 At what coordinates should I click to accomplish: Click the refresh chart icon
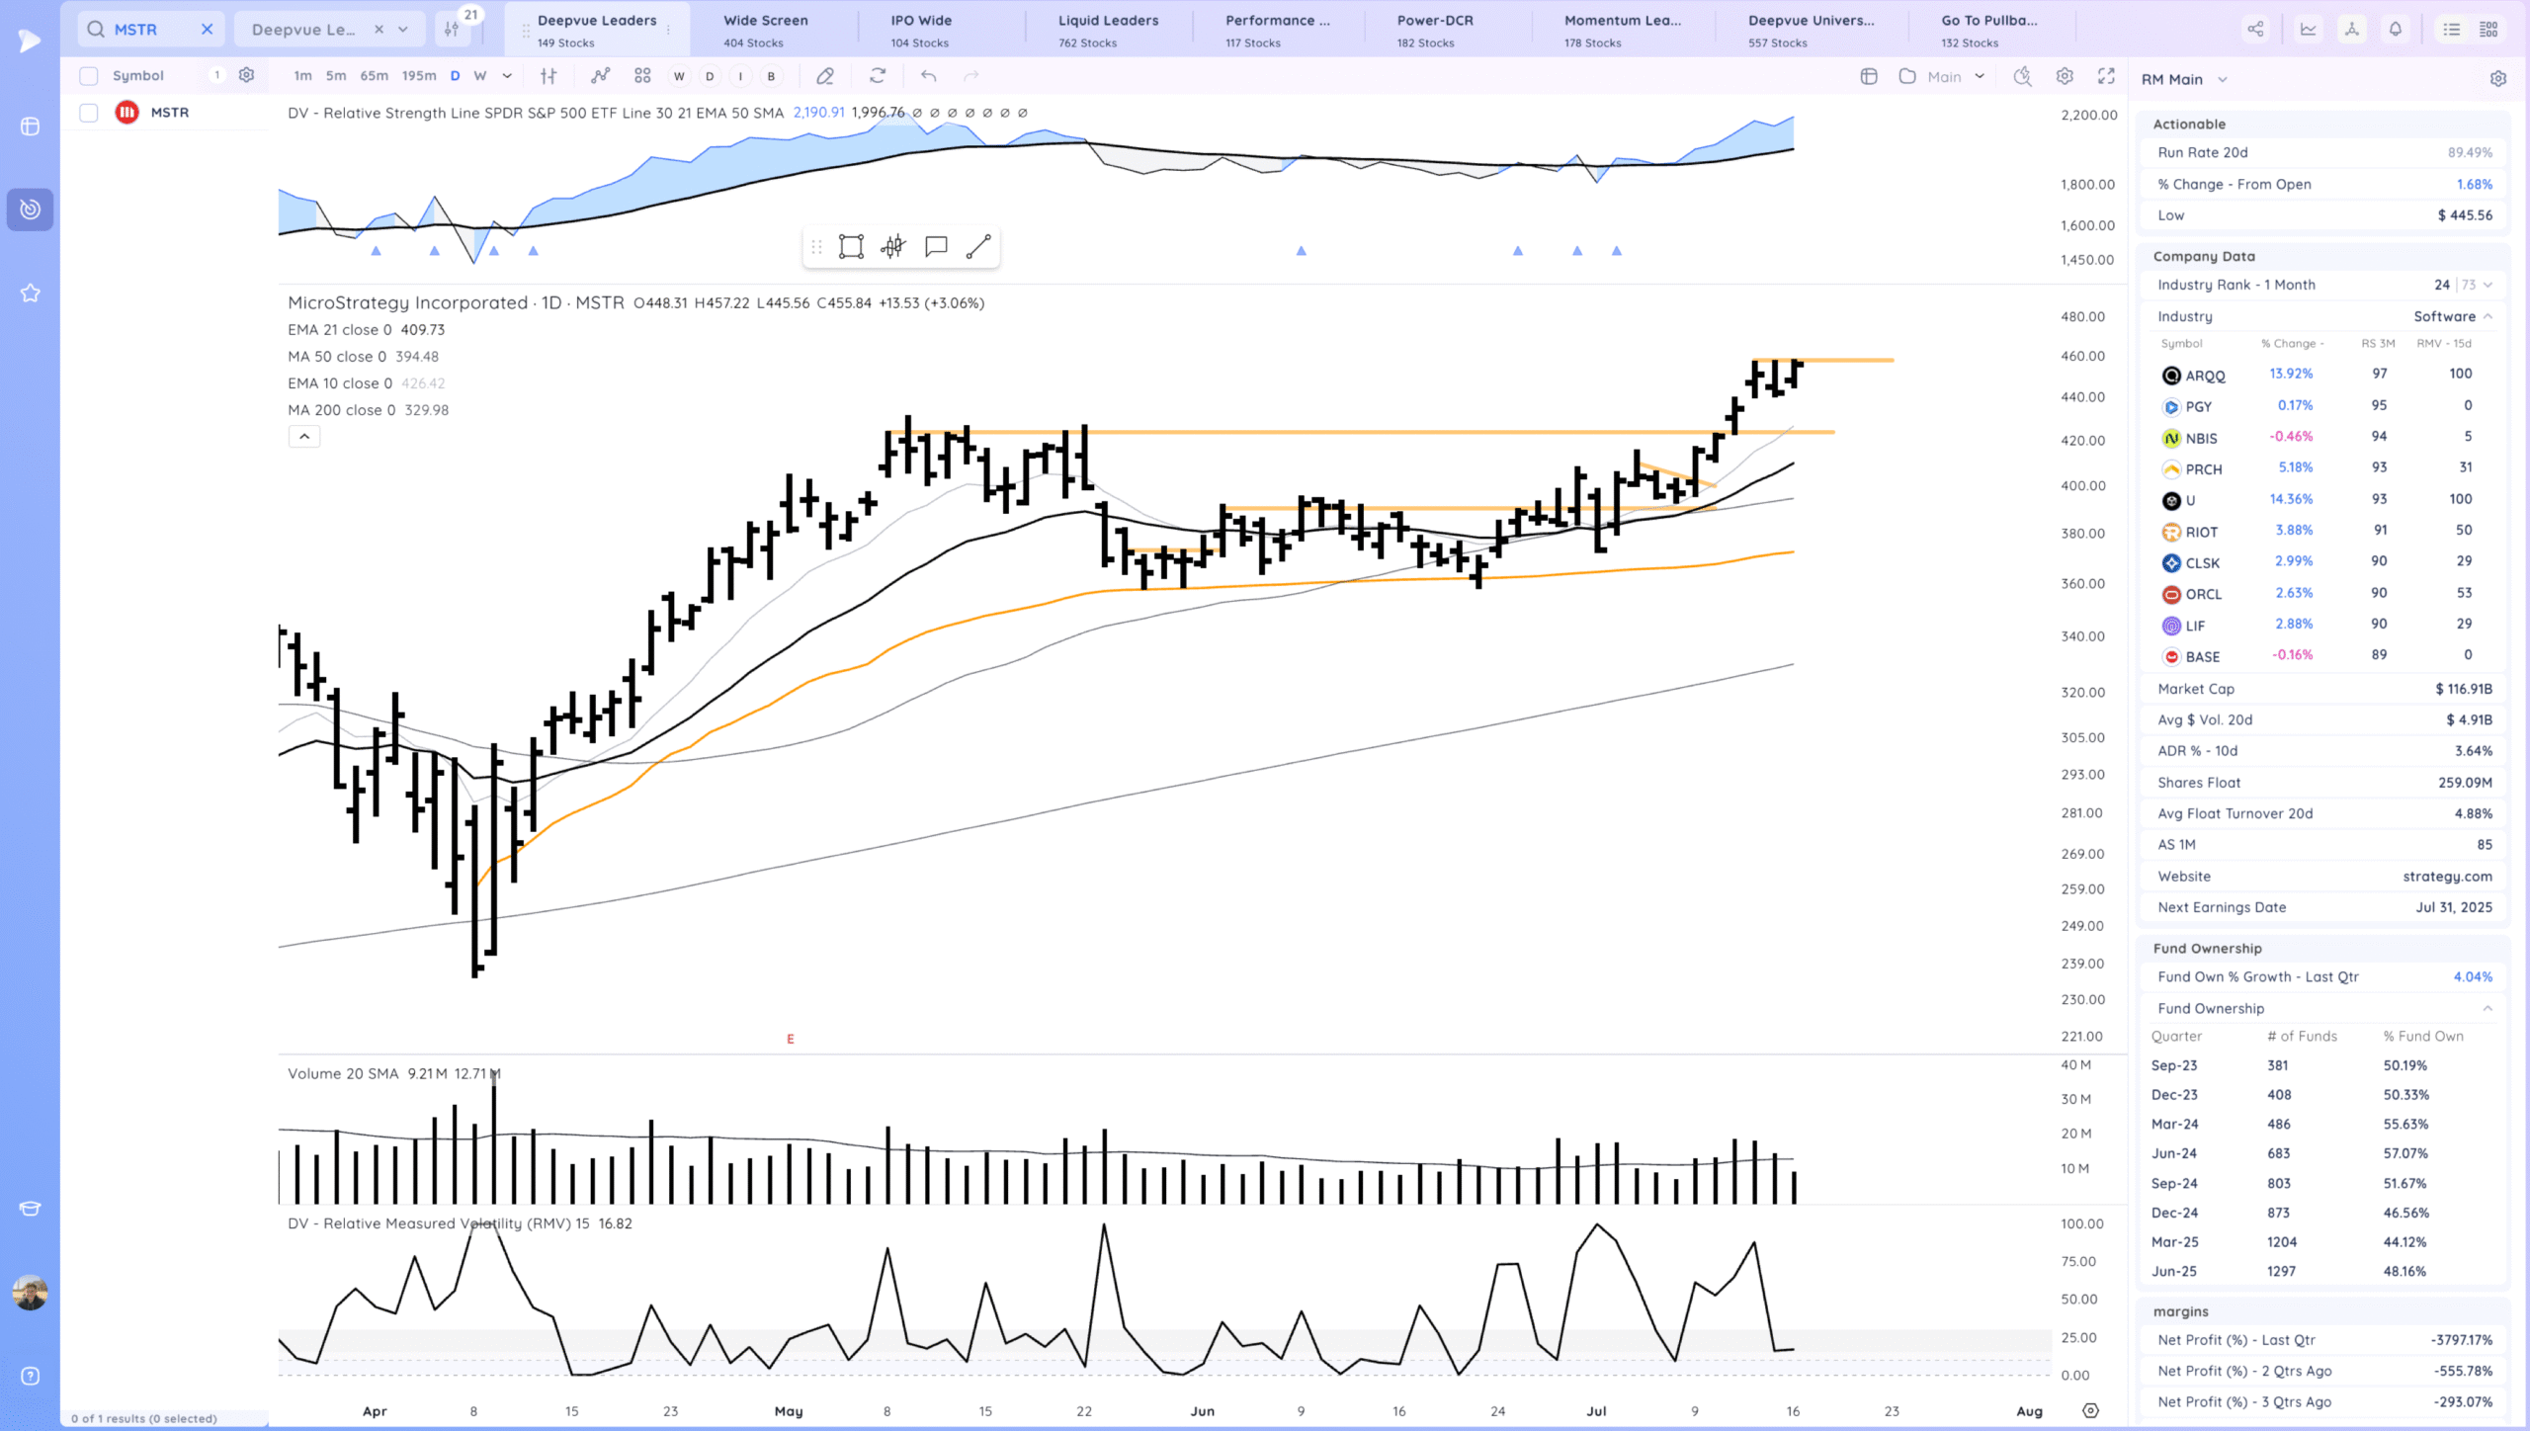click(x=878, y=76)
